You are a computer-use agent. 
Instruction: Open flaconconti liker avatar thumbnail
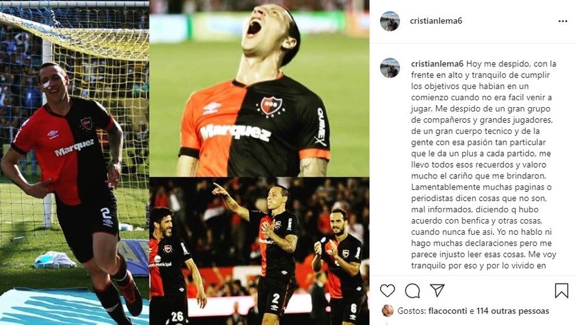tap(388, 311)
